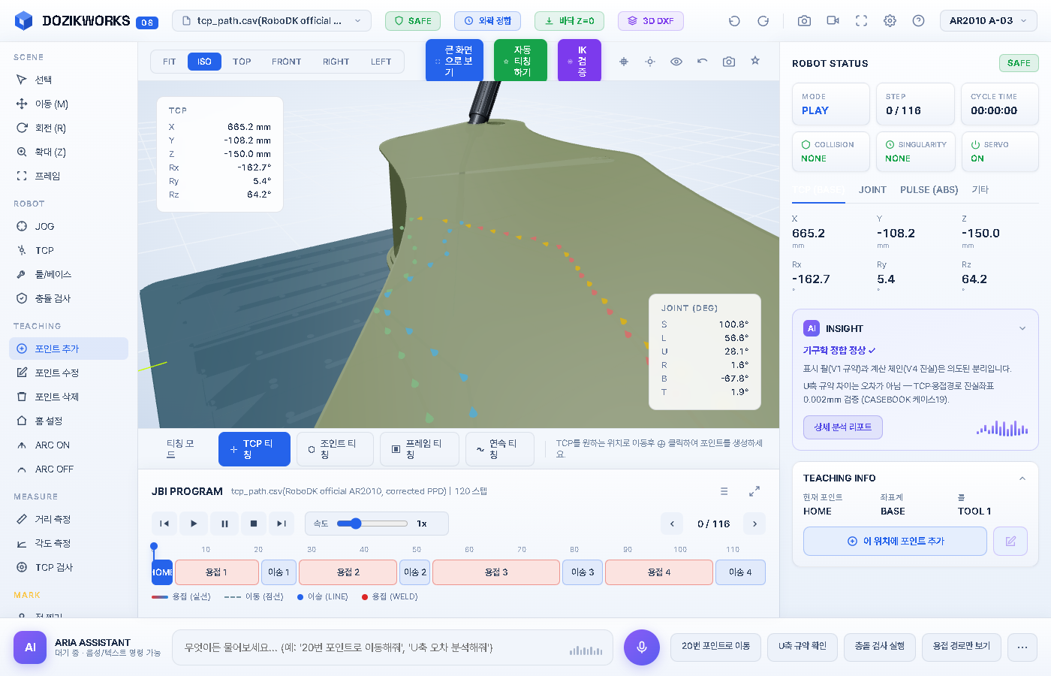This screenshot has height=676, width=1051.
Task: Select the 프레임 frame tool
Action: point(68,176)
